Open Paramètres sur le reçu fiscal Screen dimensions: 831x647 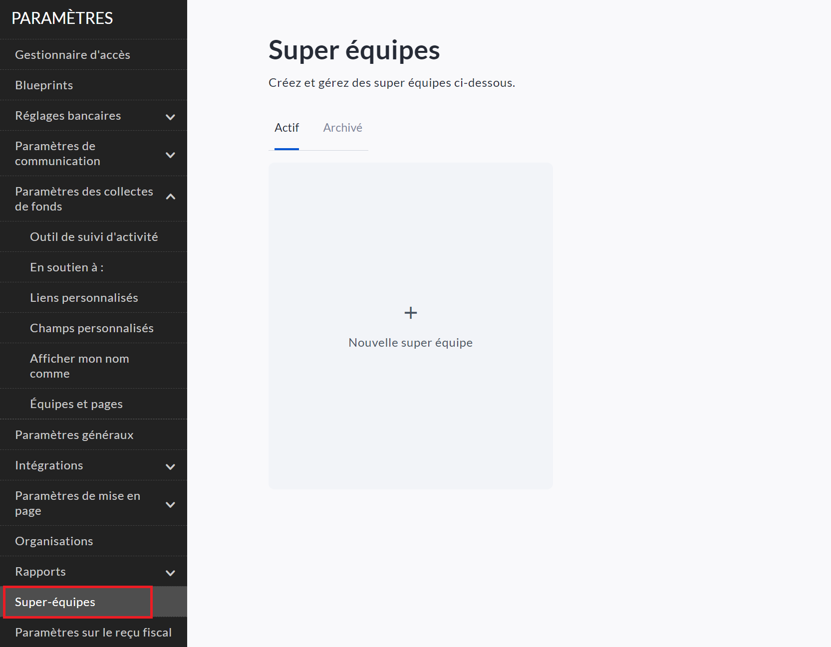point(93,633)
